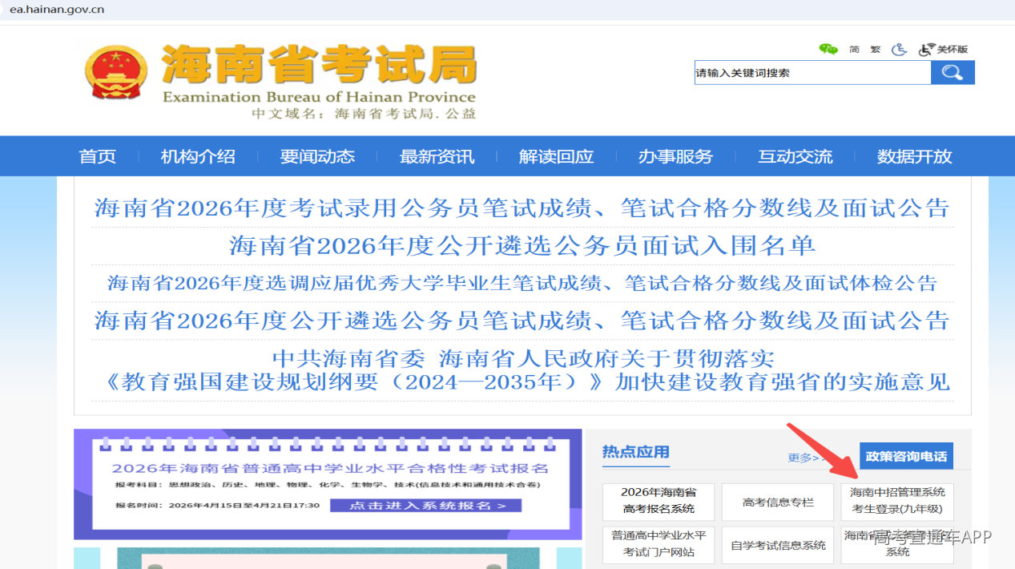Select 办事服务 in the navigation bar
The height and width of the screenshot is (569, 1015).
point(675,156)
